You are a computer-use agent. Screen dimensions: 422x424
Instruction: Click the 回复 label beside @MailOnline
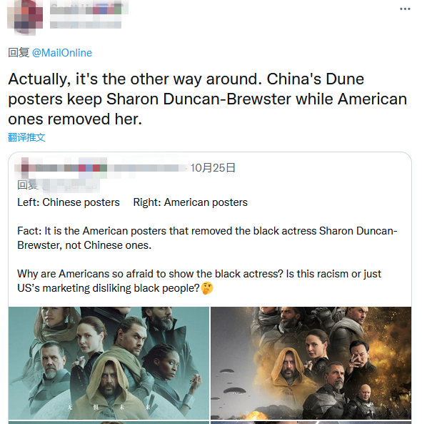click(19, 53)
